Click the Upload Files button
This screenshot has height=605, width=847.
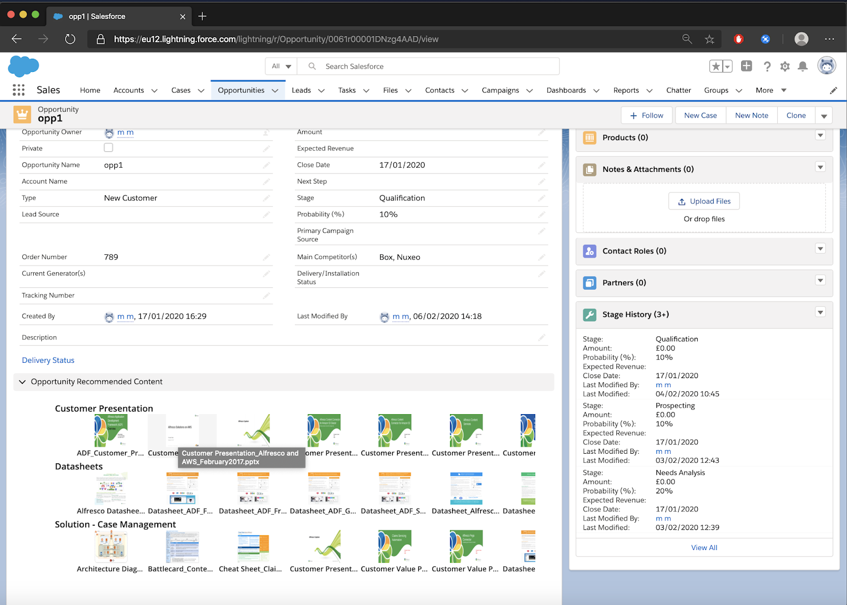pos(704,201)
